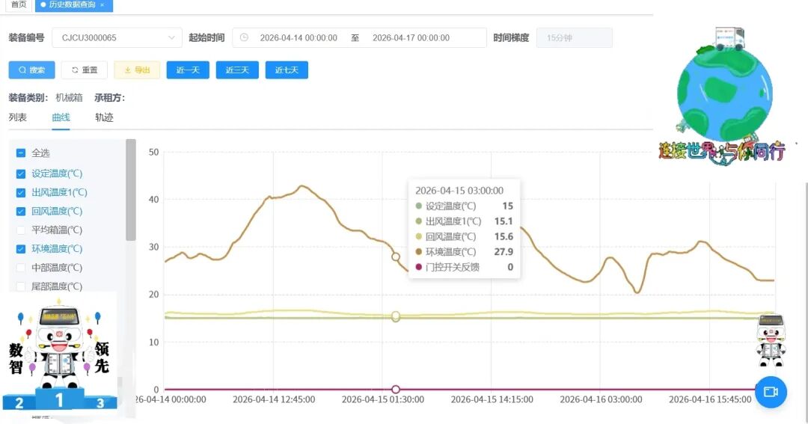Screen dimensions: 808x424
Task: Switch to the 轨迹 tab
Action: coord(104,117)
